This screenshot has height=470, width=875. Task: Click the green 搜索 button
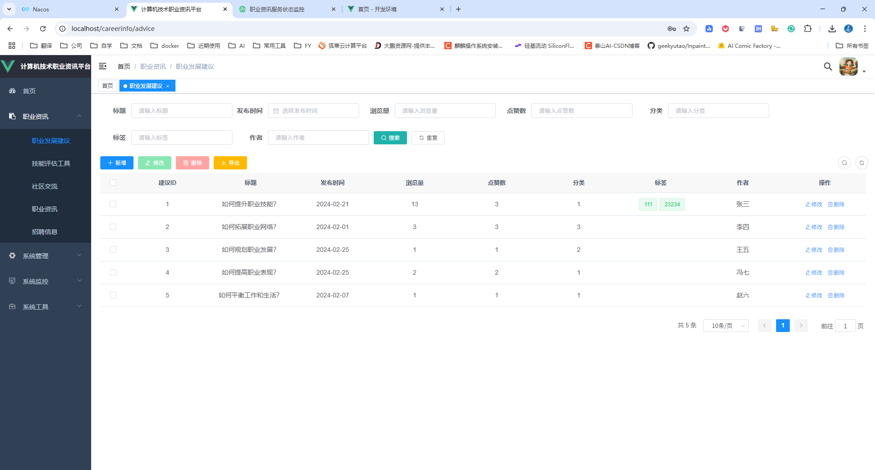pyautogui.click(x=390, y=138)
